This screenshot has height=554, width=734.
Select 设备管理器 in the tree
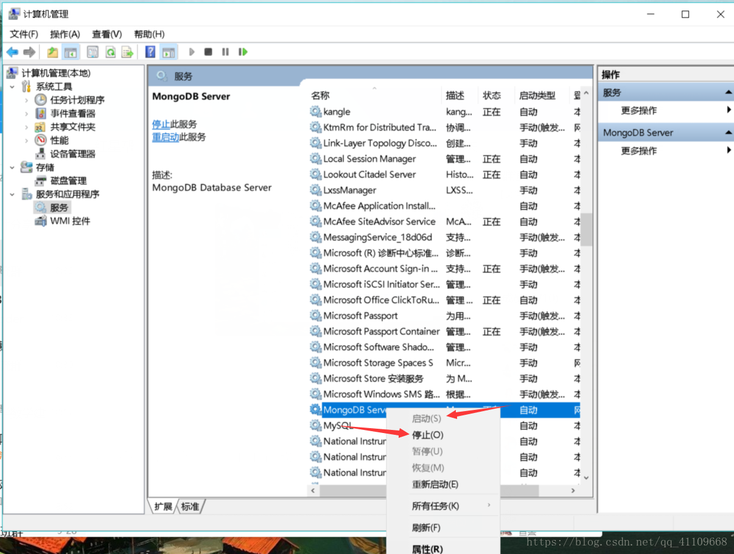[x=72, y=154]
